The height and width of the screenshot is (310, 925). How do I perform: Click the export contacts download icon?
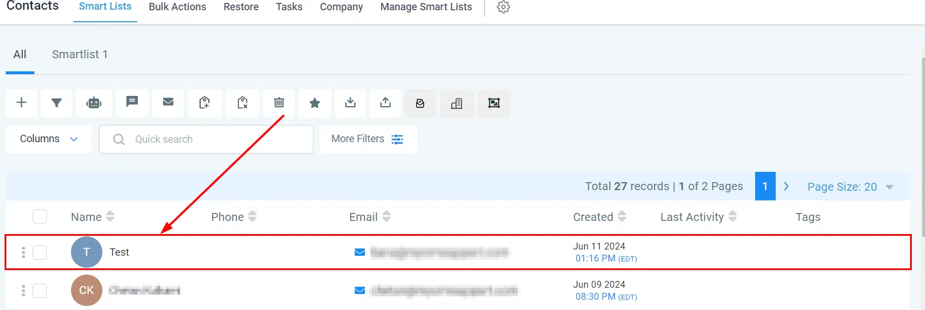[x=351, y=103]
